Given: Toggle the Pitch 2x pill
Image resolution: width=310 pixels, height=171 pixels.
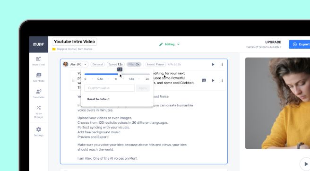Looking at the screenshot, I should [x=134, y=64].
